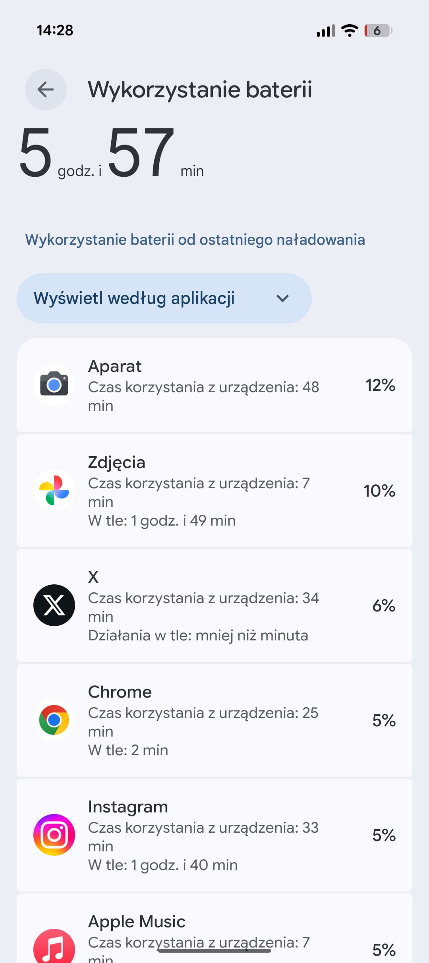Tap the Instagram app icon

click(54, 835)
